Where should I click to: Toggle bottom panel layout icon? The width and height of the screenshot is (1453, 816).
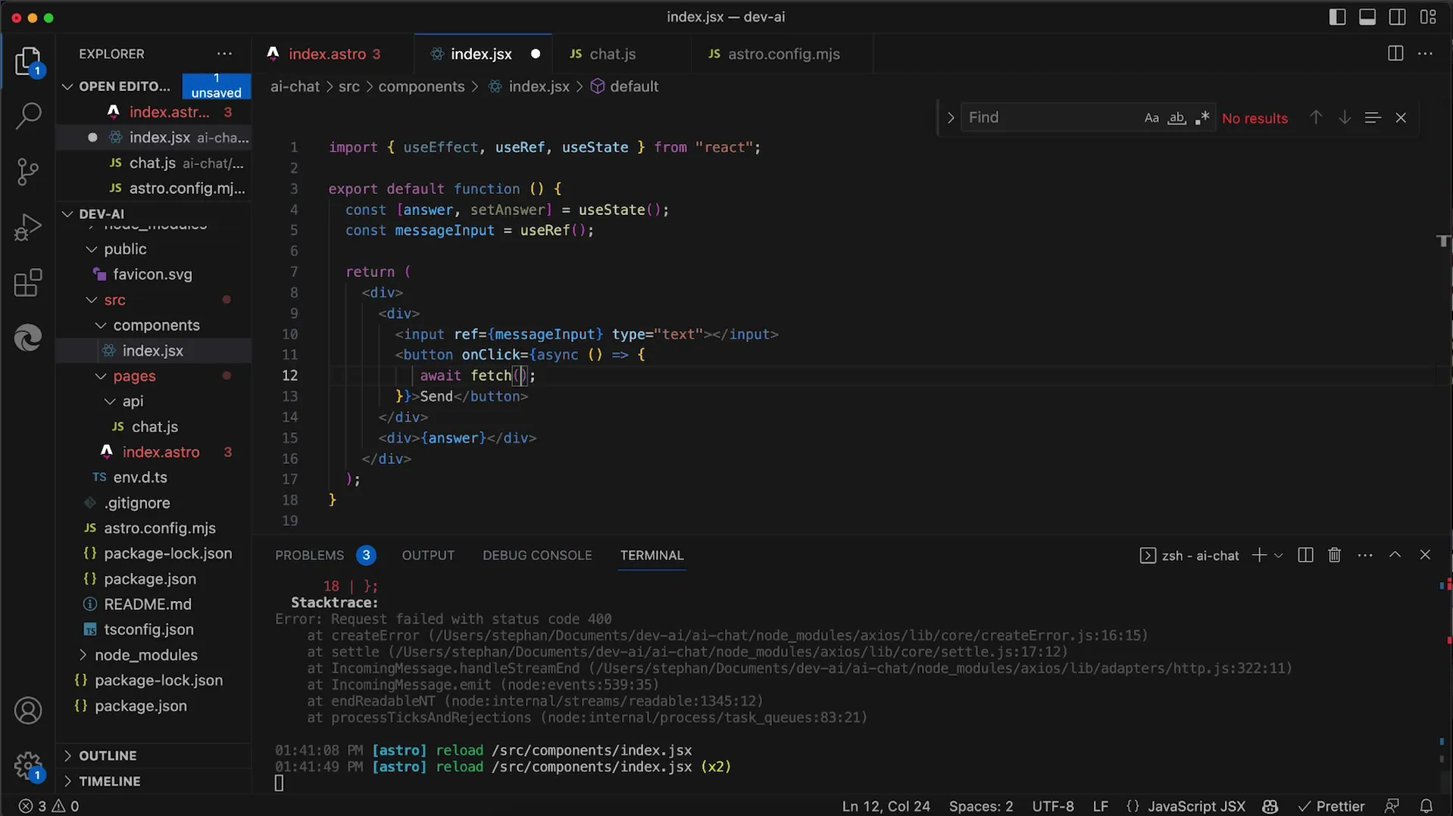1367,17
